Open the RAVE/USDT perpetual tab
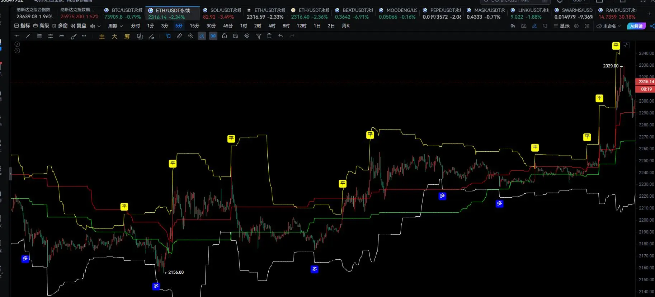Screen dimensions: 655x297 point(617,13)
